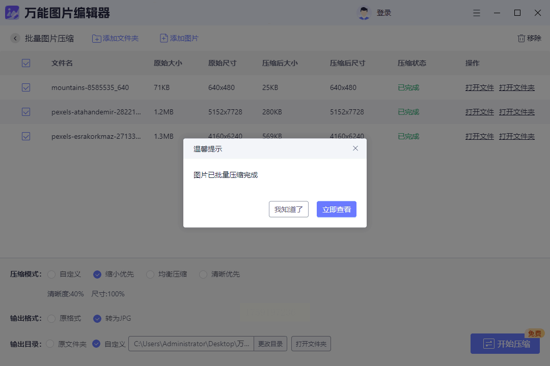The width and height of the screenshot is (550, 366).
Task: Click the user avatar icon
Action: coord(364,13)
